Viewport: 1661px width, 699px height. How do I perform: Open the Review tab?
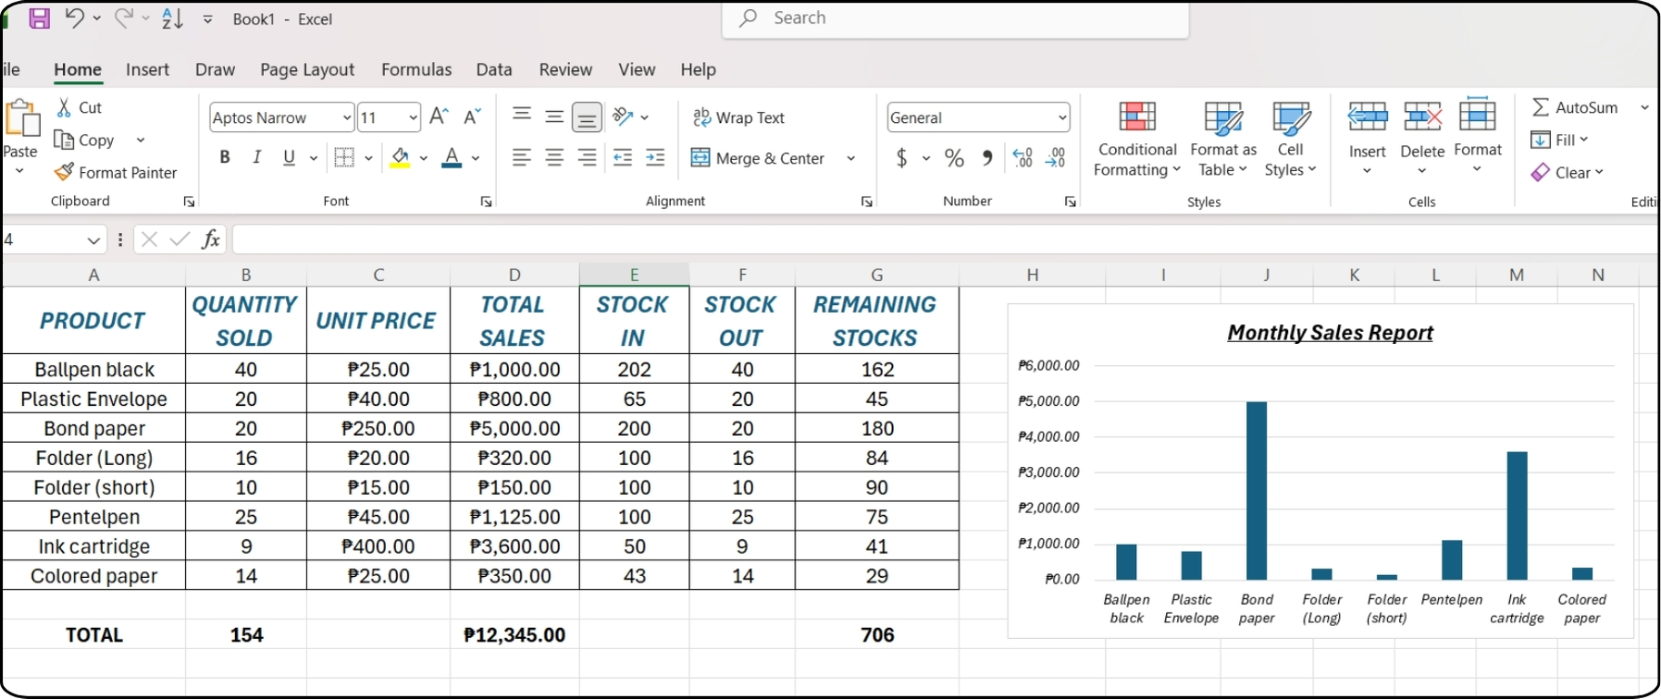click(565, 69)
